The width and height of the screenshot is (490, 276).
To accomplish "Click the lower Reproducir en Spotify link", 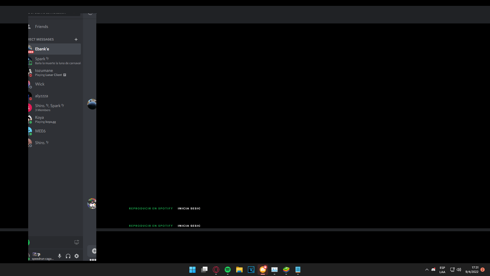I will (x=151, y=226).
